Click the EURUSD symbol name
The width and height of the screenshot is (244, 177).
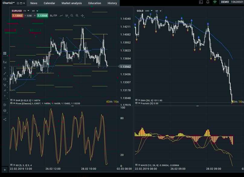pos(17,11)
